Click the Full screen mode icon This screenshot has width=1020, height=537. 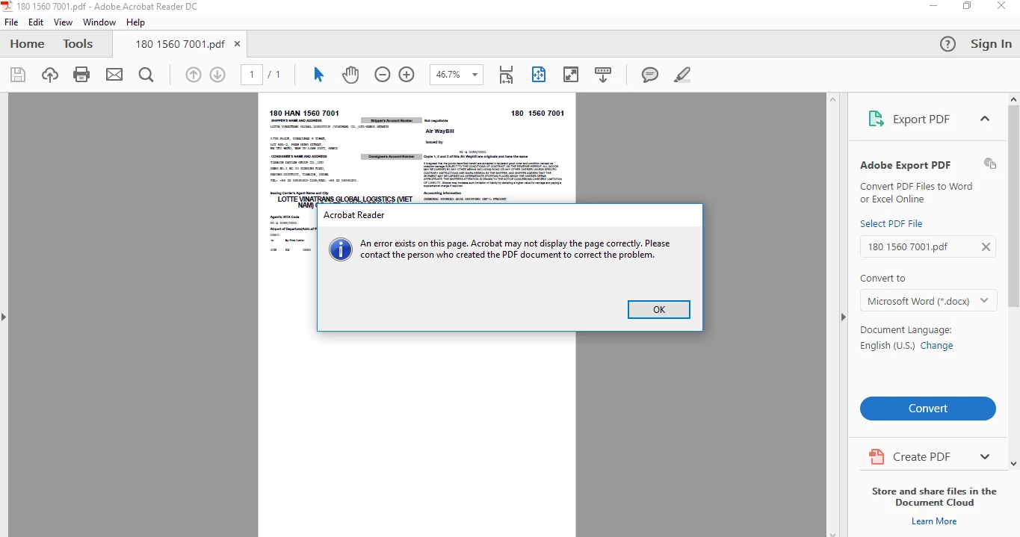[571, 75]
